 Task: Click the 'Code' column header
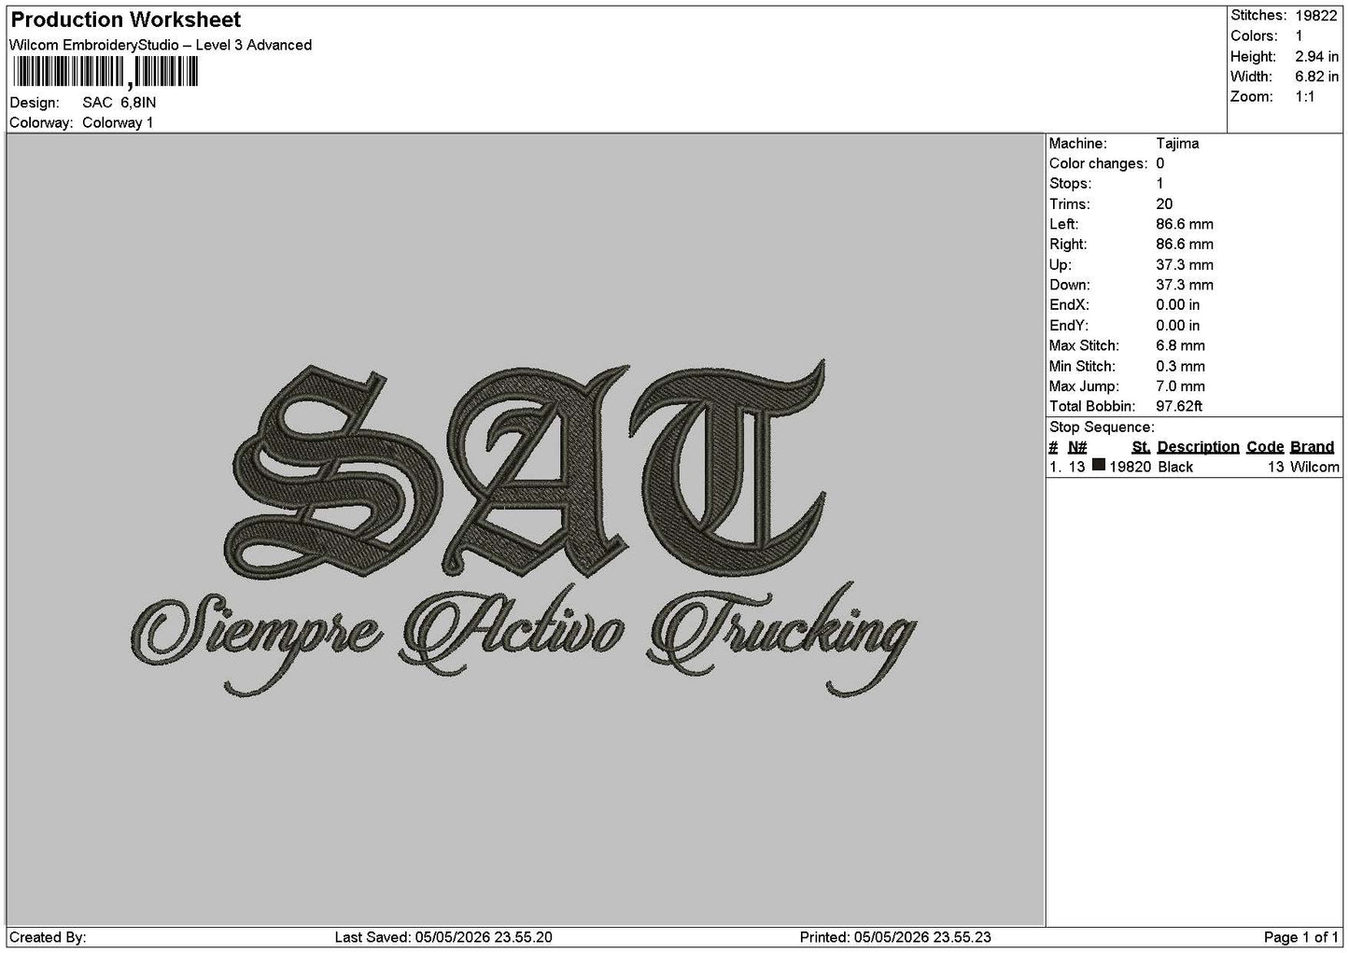(1265, 447)
